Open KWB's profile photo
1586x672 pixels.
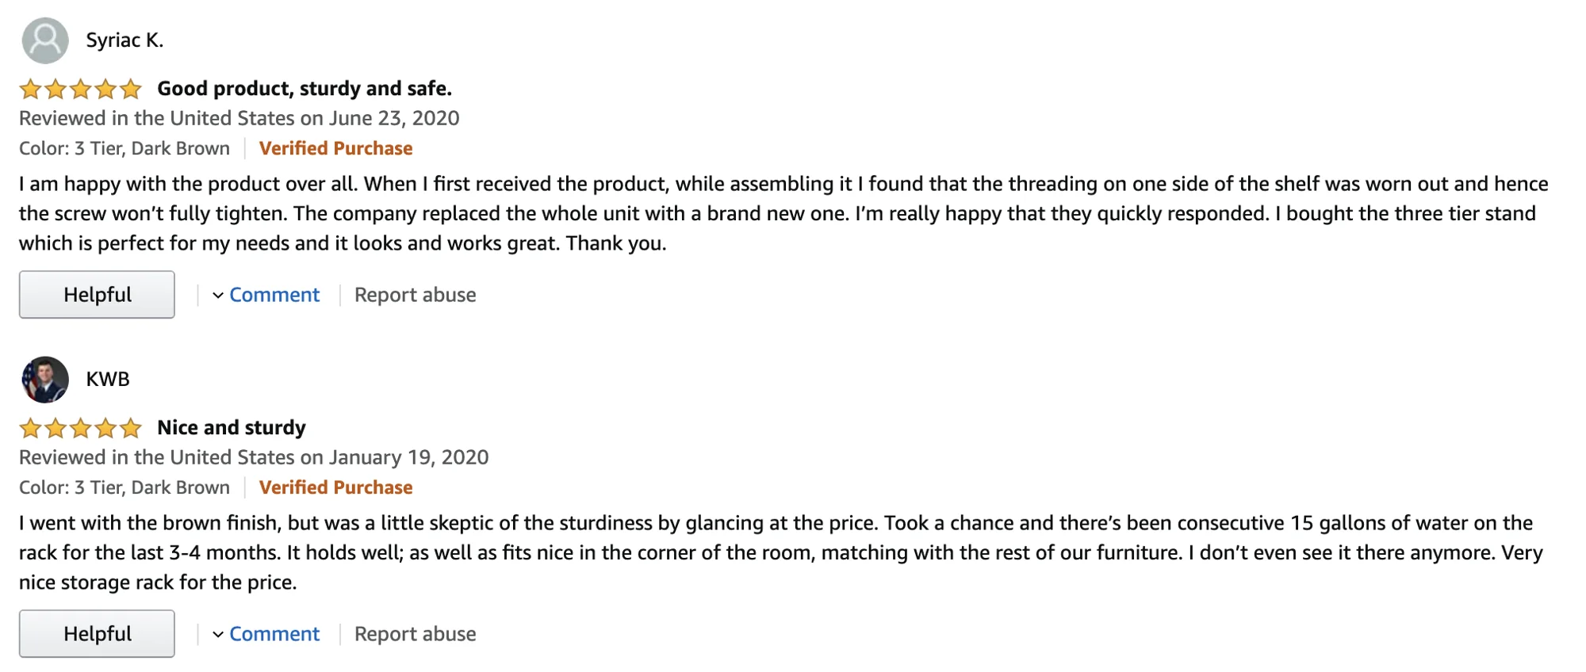45,380
